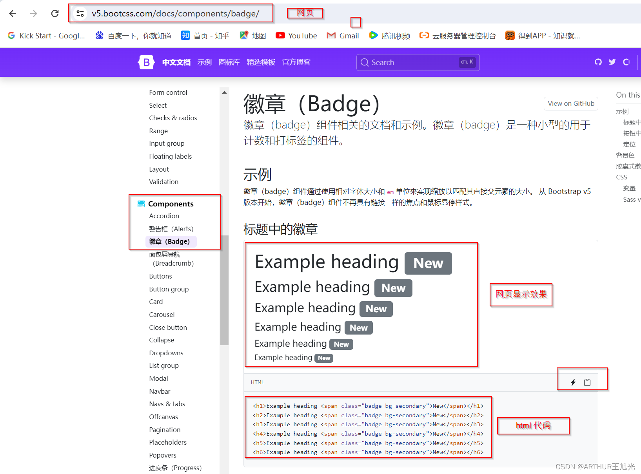Switch to the 官方博客 navigation item
This screenshot has width=641, height=474.
point(296,62)
